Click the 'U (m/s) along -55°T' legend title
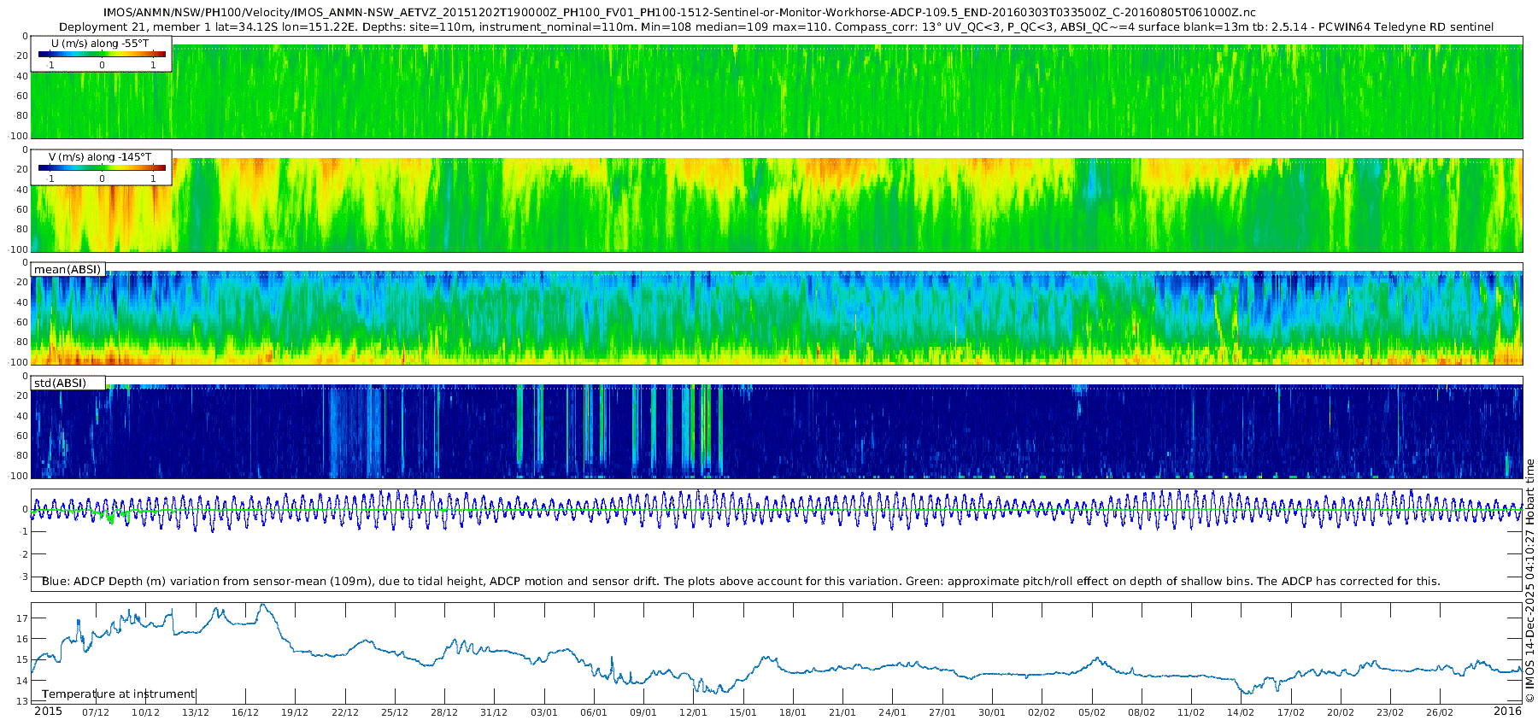This screenshot has height=726, width=1538. [x=100, y=43]
